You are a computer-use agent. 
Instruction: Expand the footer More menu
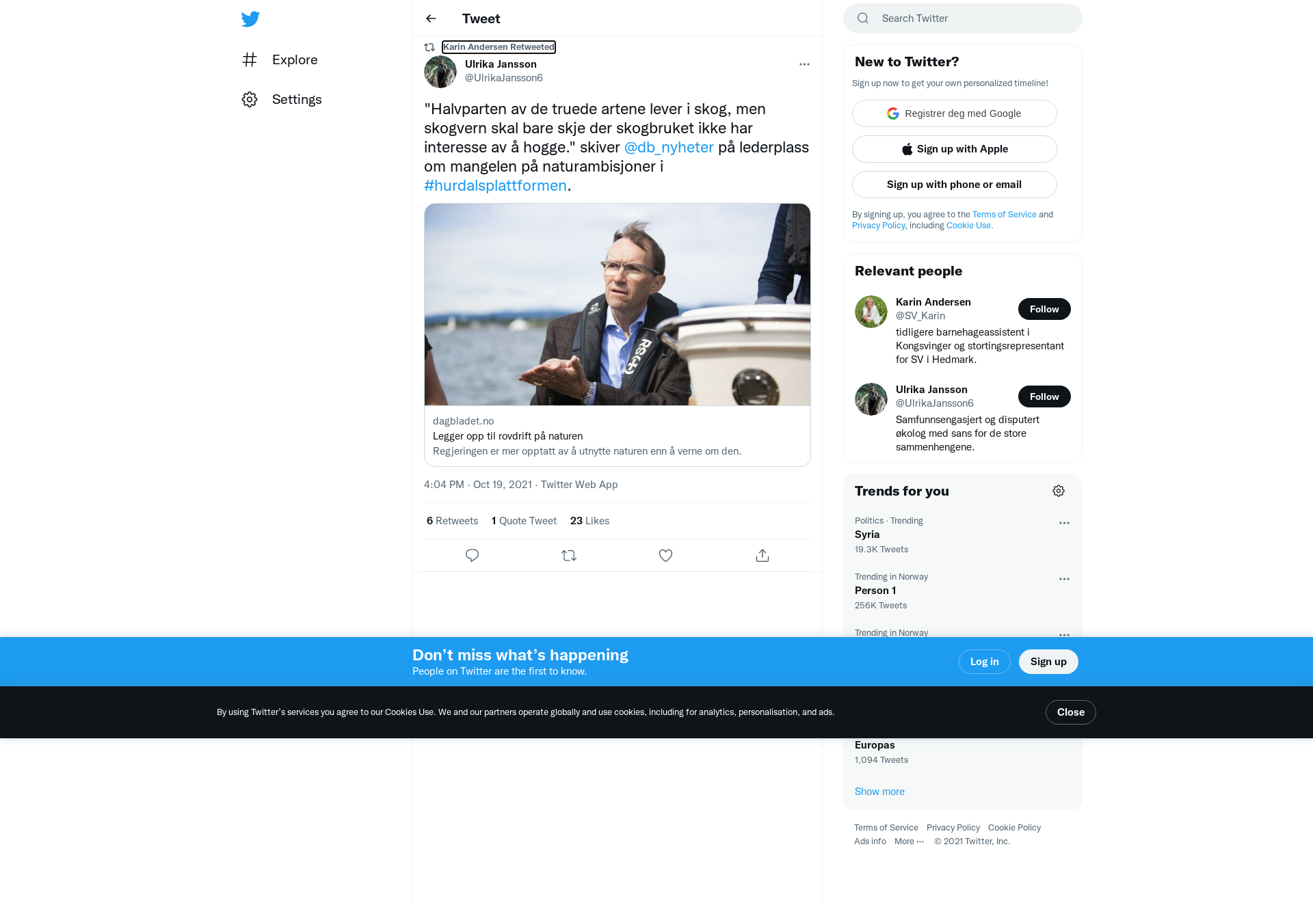[909, 841]
